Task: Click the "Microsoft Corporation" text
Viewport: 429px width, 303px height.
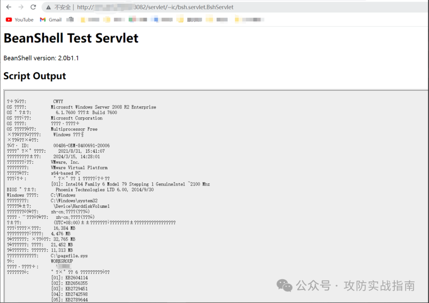Action: [77, 118]
